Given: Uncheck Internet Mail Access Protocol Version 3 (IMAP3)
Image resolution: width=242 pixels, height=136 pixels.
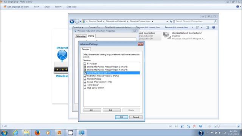Looking at the screenshot, I should click(85, 67).
